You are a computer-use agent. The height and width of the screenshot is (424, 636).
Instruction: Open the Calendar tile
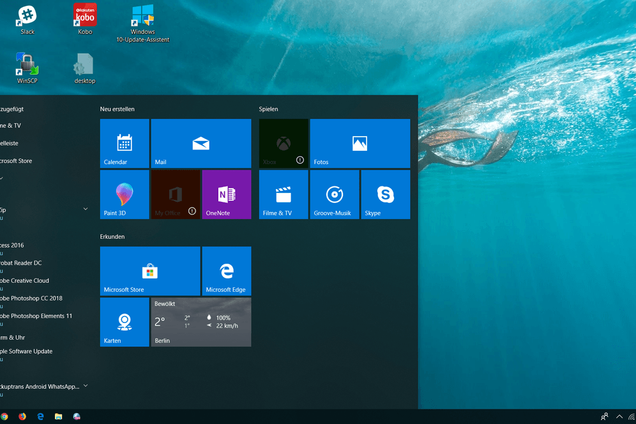(x=125, y=143)
